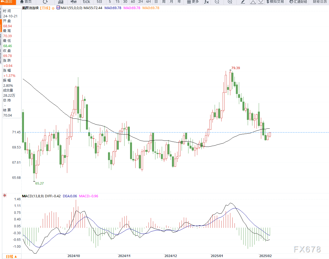Image resolution: width=329 pixels, height=259 pixels.
Task: Click the down triangle arrow icon
Action: pyautogui.click(x=260, y=2)
